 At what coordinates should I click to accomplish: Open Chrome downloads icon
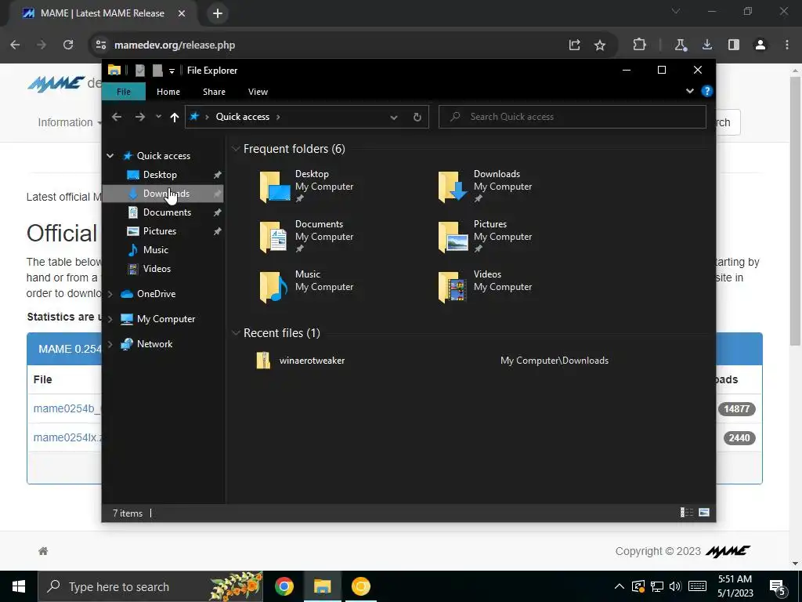707,45
